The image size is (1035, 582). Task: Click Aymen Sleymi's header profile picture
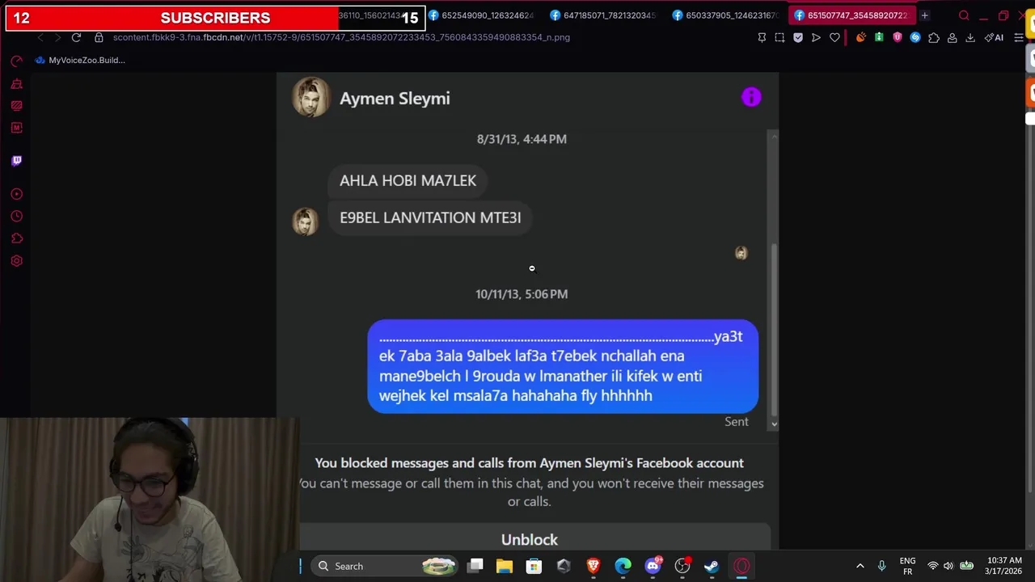pos(310,98)
